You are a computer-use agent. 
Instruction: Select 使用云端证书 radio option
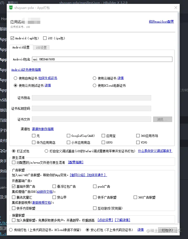(94, 78)
